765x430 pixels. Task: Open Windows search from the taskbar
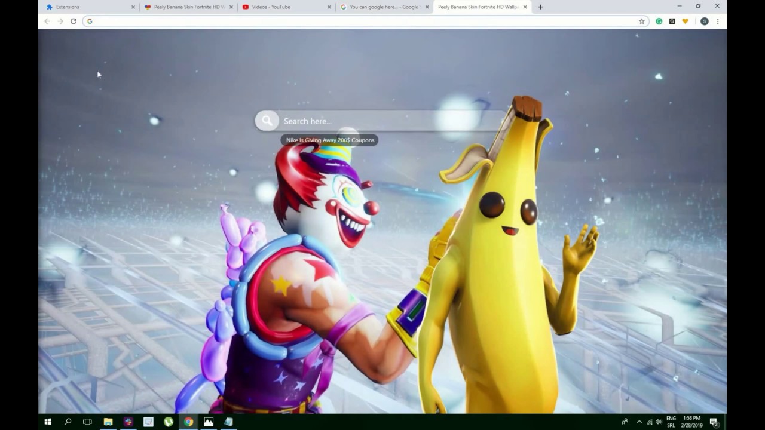click(68, 422)
